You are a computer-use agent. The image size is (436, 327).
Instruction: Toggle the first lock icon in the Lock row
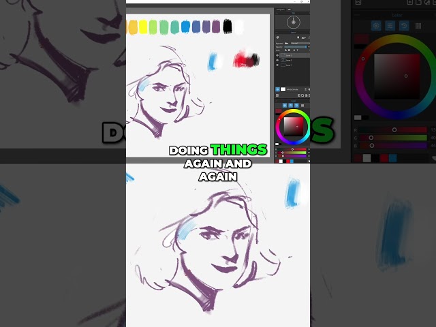[285, 50]
